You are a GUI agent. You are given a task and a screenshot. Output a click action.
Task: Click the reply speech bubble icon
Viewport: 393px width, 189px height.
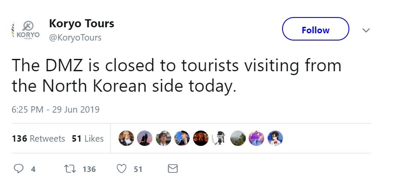tap(19, 169)
